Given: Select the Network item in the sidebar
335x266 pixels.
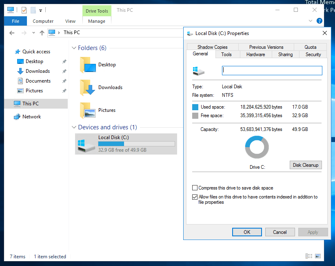Looking at the screenshot, I should coord(31,117).
